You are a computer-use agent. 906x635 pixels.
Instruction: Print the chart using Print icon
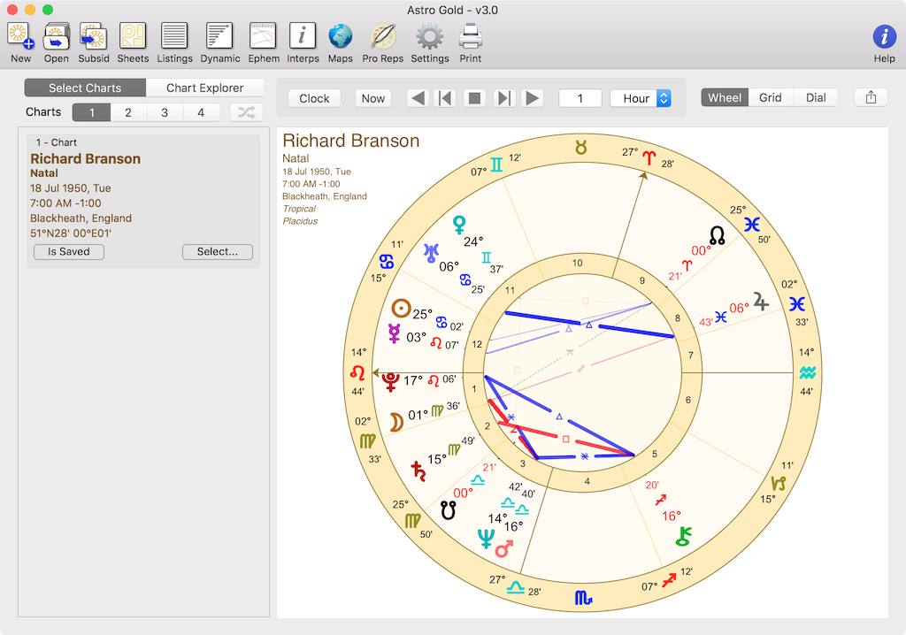click(471, 36)
